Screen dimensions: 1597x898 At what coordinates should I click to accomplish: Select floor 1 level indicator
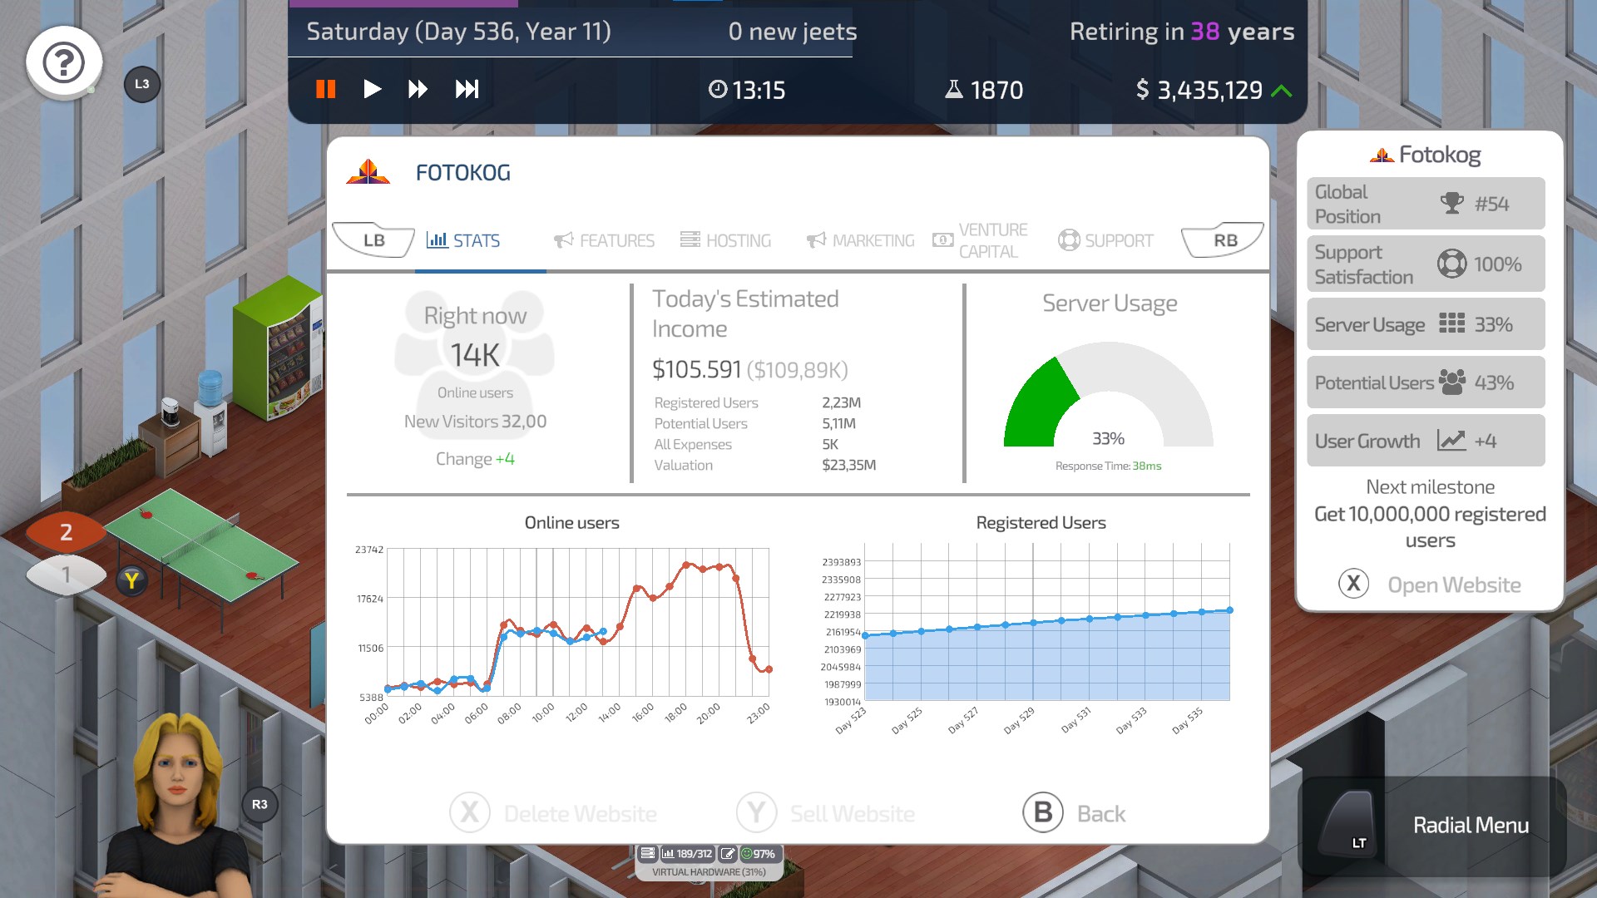point(66,575)
